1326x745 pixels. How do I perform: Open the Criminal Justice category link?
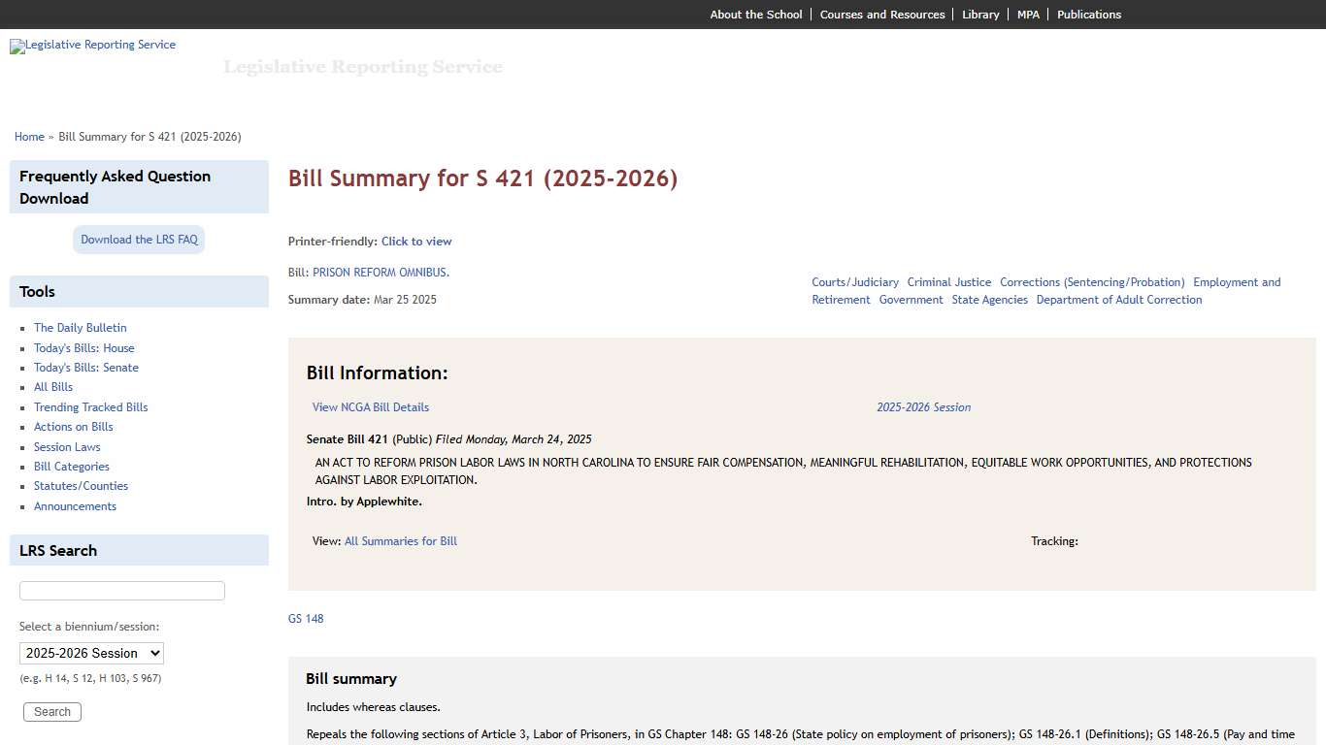(948, 281)
